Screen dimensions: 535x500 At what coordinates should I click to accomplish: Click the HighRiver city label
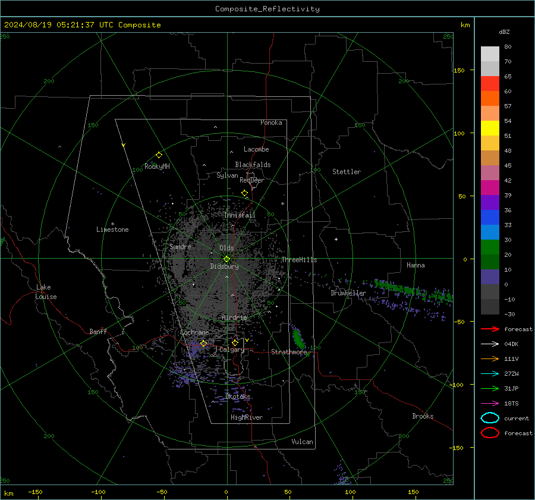[x=247, y=417]
